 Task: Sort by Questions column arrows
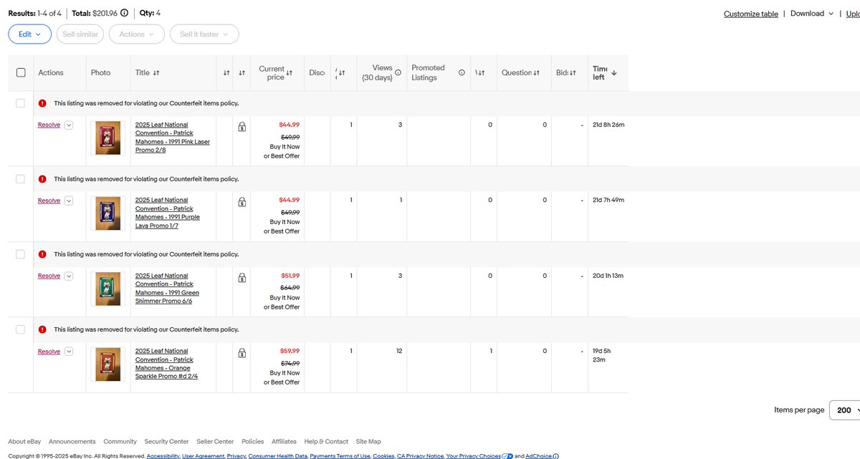pos(536,72)
